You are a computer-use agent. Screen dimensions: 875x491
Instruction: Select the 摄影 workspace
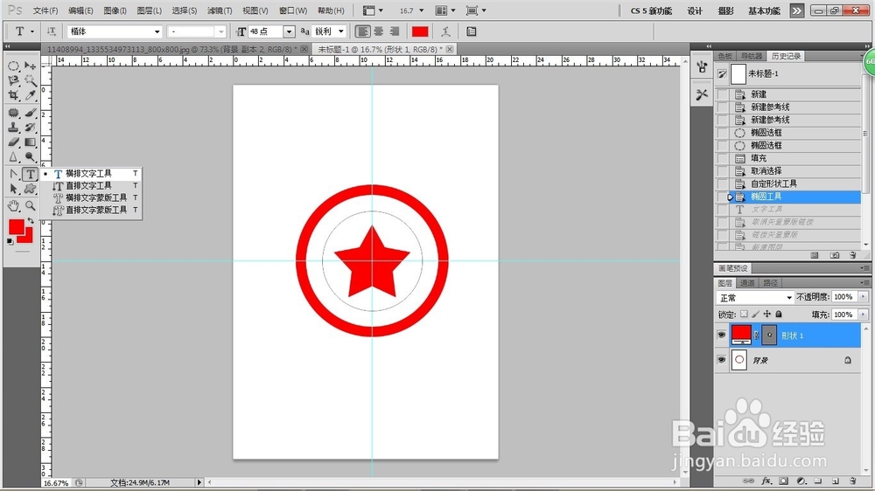(726, 10)
